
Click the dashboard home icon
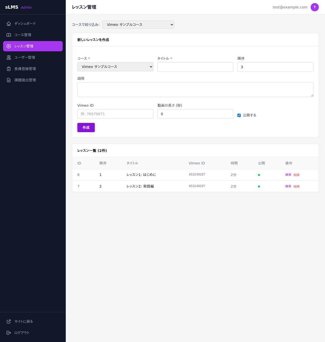click(x=9, y=24)
